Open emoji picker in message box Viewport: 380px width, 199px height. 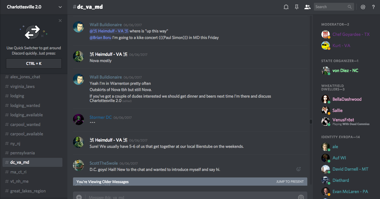coord(301,197)
